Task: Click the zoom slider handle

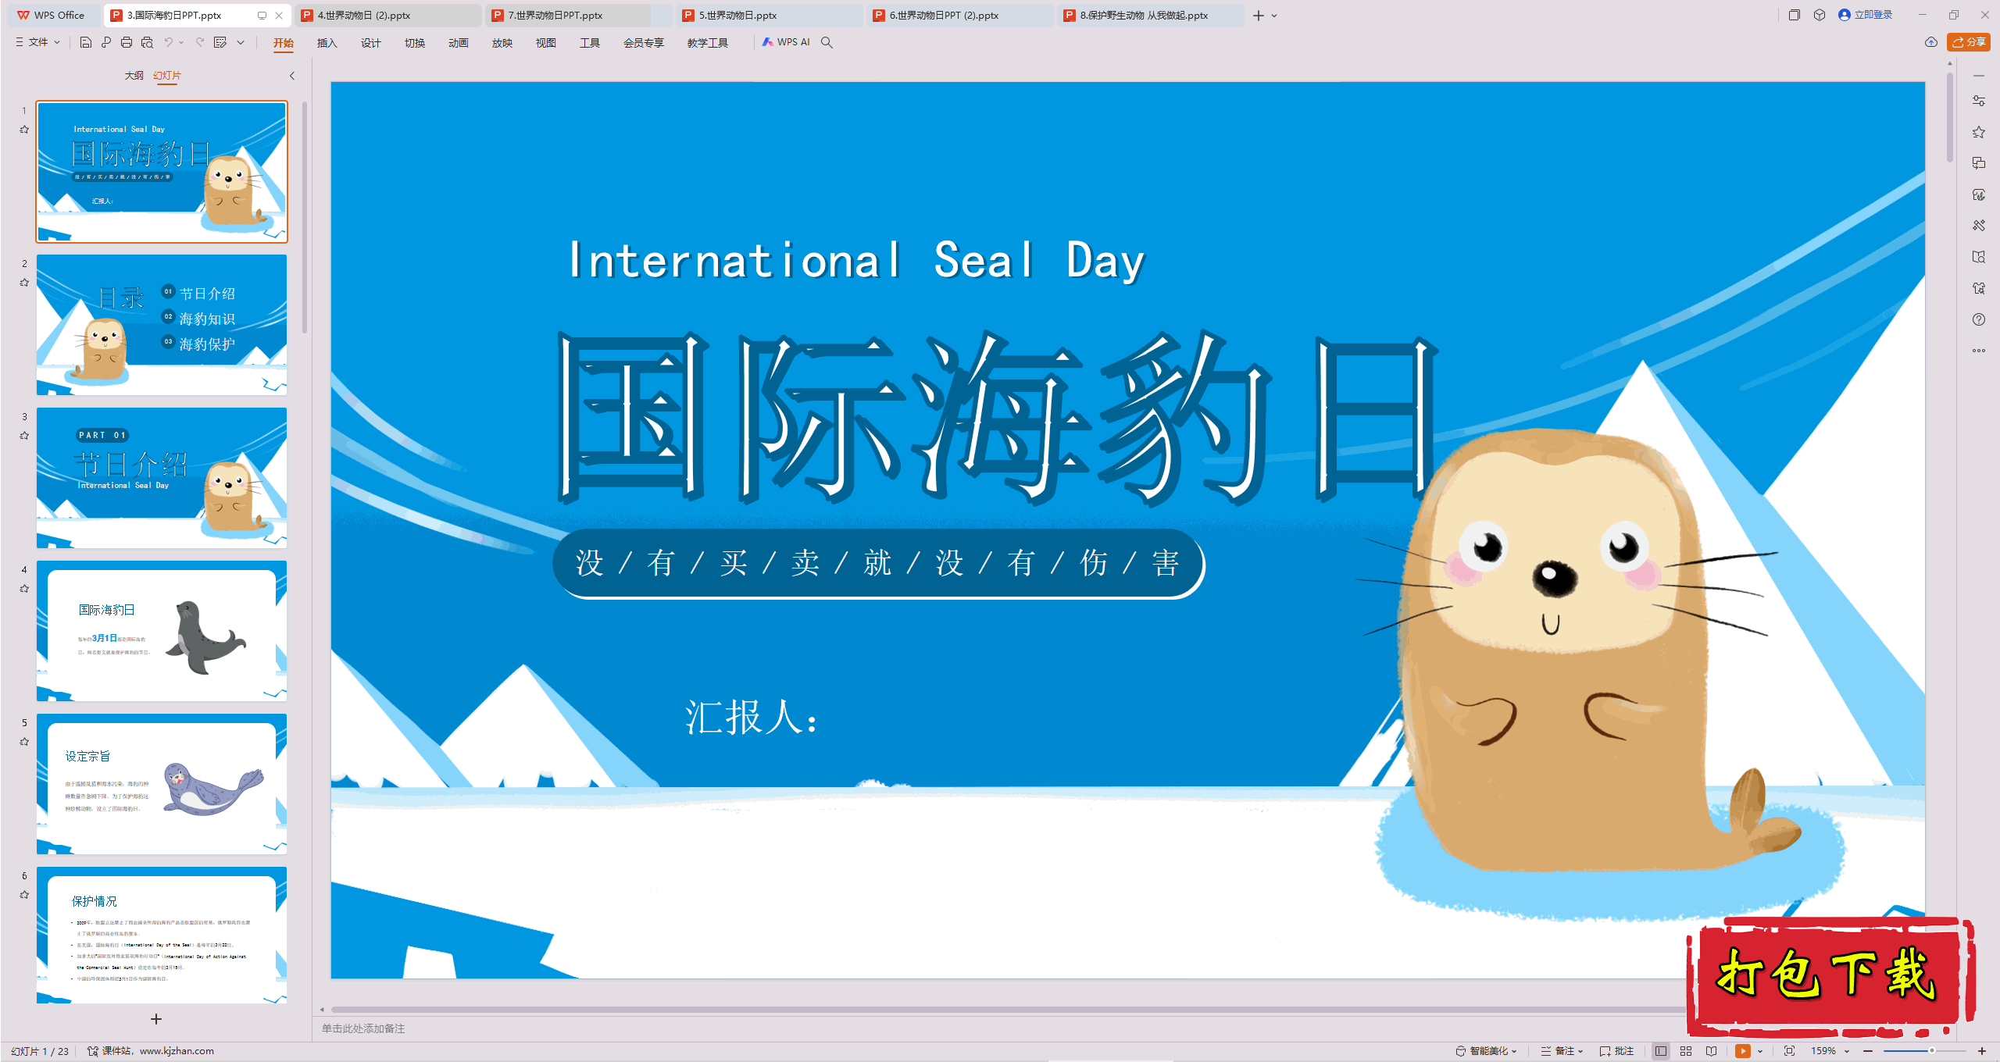Action: click(x=1932, y=1051)
